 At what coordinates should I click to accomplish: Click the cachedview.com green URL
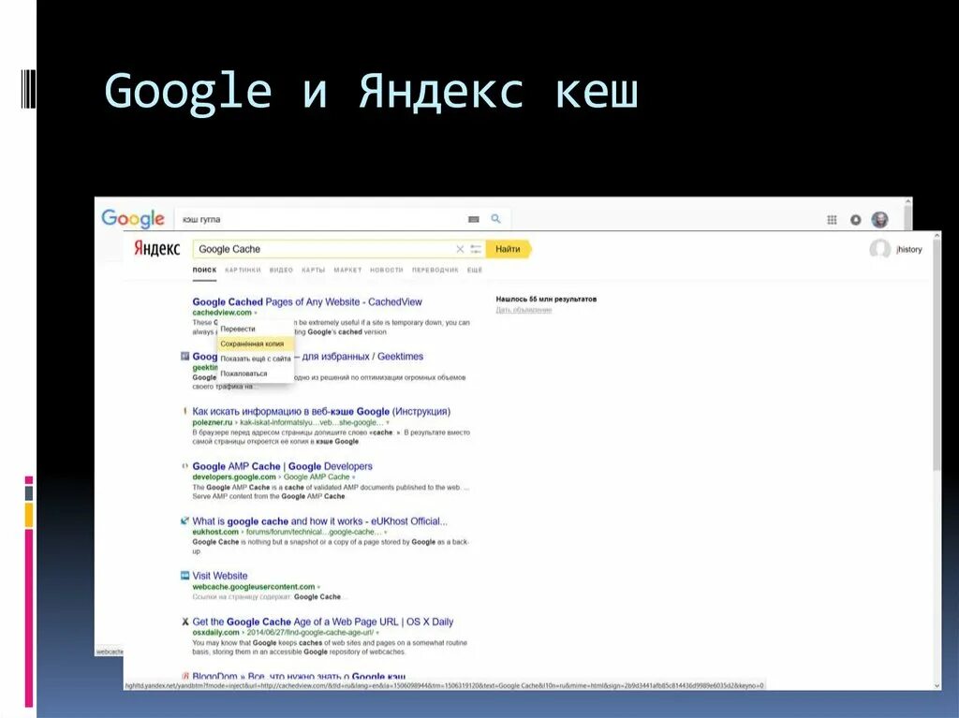click(222, 313)
